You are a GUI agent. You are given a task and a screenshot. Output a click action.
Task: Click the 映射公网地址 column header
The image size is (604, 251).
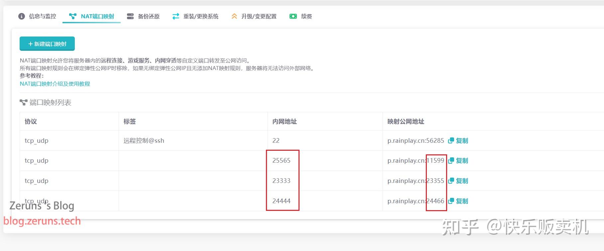(406, 122)
